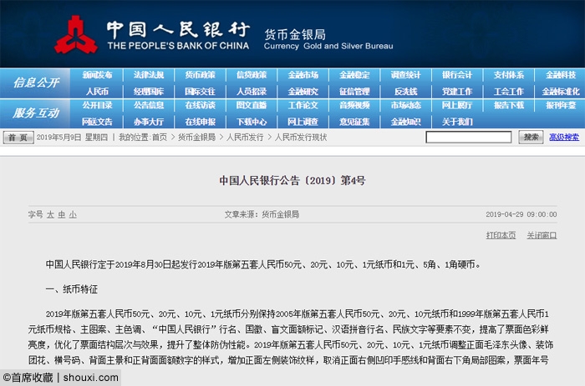Select 反洗钱 in the menu
This screenshot has width=585, height=386.
tap(406, 91)
